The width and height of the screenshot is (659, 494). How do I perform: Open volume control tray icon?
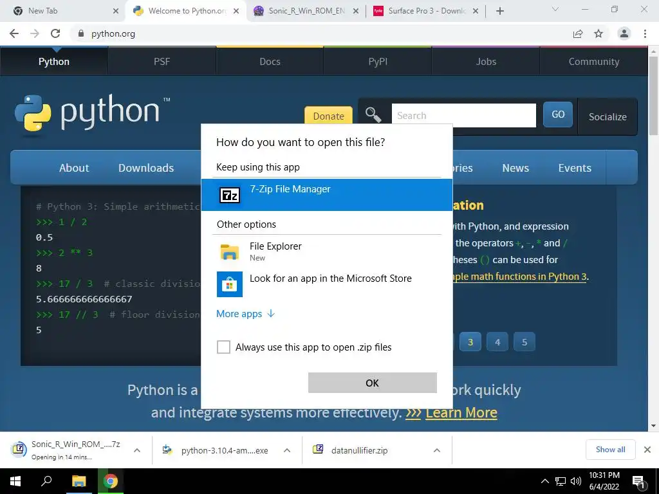(576, 481)
